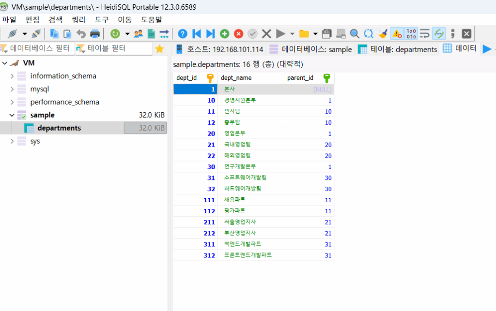Collapse the sample database node
Screen dimensions: 496x311
[11, 115]
